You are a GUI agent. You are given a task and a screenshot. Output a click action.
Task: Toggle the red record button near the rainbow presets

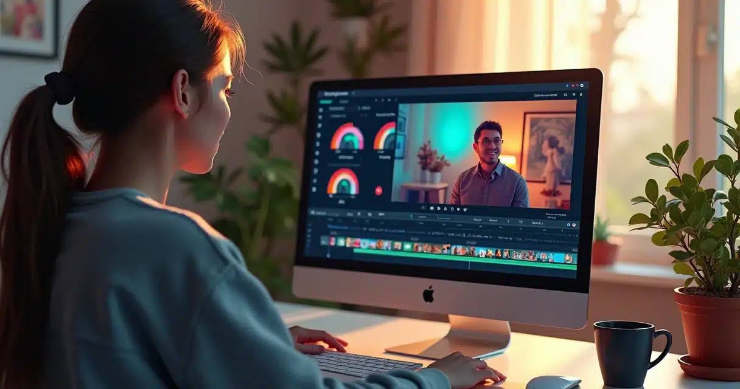377,190
